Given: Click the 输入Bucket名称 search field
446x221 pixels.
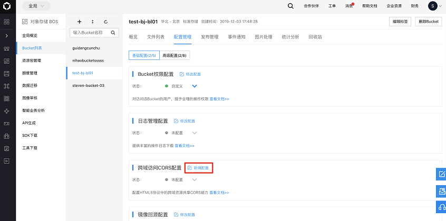Looking at the screenshot, I should pos(94,33).
